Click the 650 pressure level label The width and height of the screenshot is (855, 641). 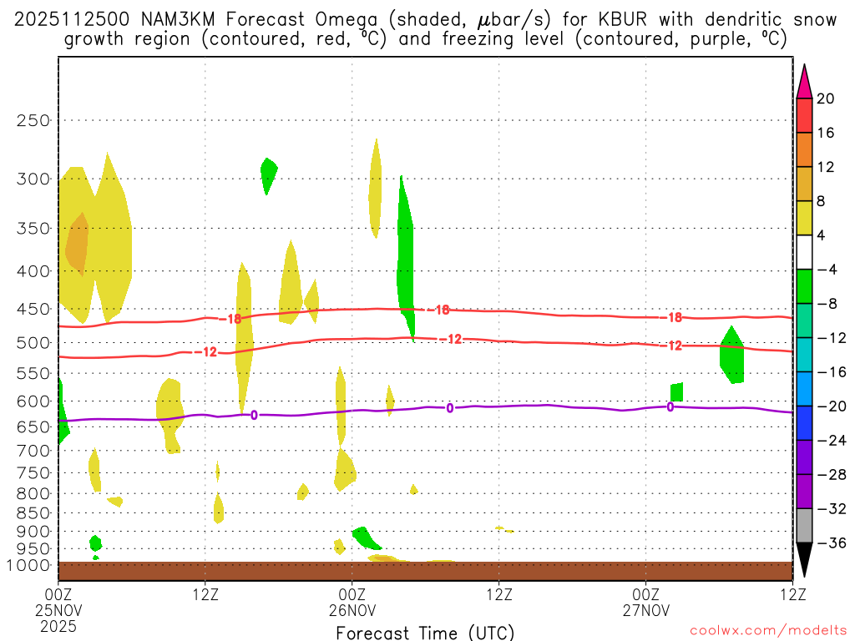[x=33, y=426]
